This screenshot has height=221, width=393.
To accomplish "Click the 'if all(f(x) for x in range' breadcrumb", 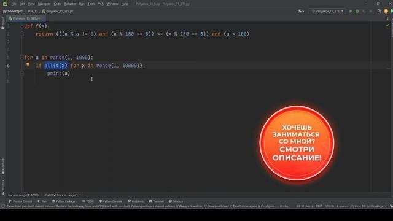I will tap(64, 195).
